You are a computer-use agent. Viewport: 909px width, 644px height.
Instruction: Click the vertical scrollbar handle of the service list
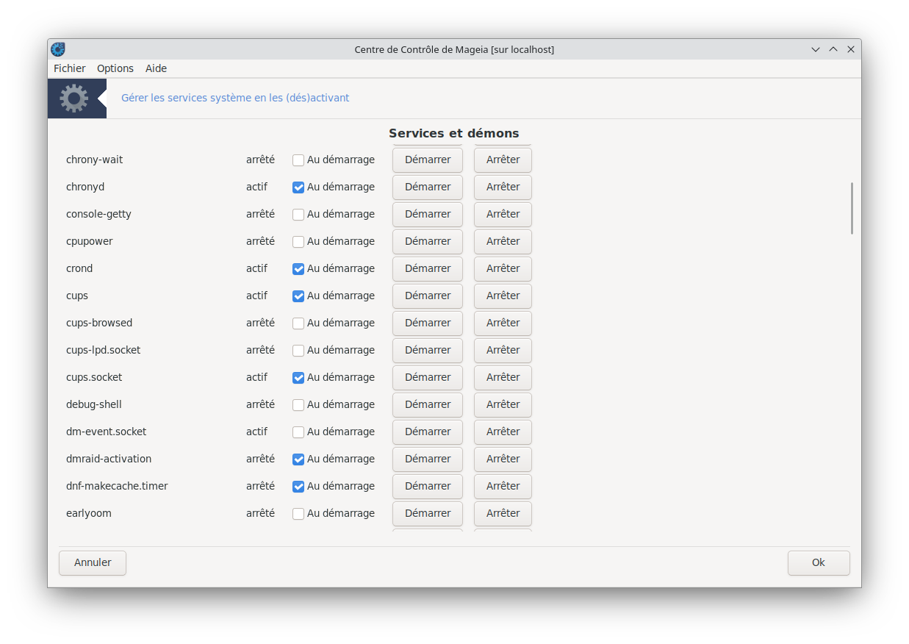pyautogui.click(x=852, y=208)
